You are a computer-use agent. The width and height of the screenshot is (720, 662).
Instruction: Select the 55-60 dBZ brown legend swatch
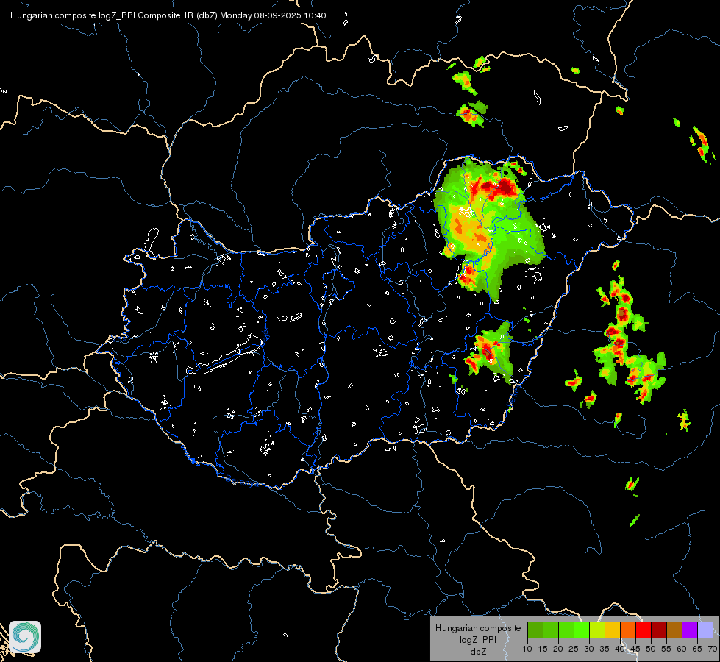click(x=674, y=630)
